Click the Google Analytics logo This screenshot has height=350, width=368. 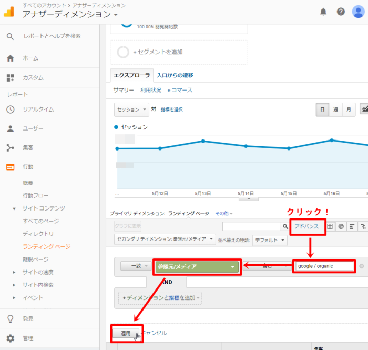click(9, 12)
